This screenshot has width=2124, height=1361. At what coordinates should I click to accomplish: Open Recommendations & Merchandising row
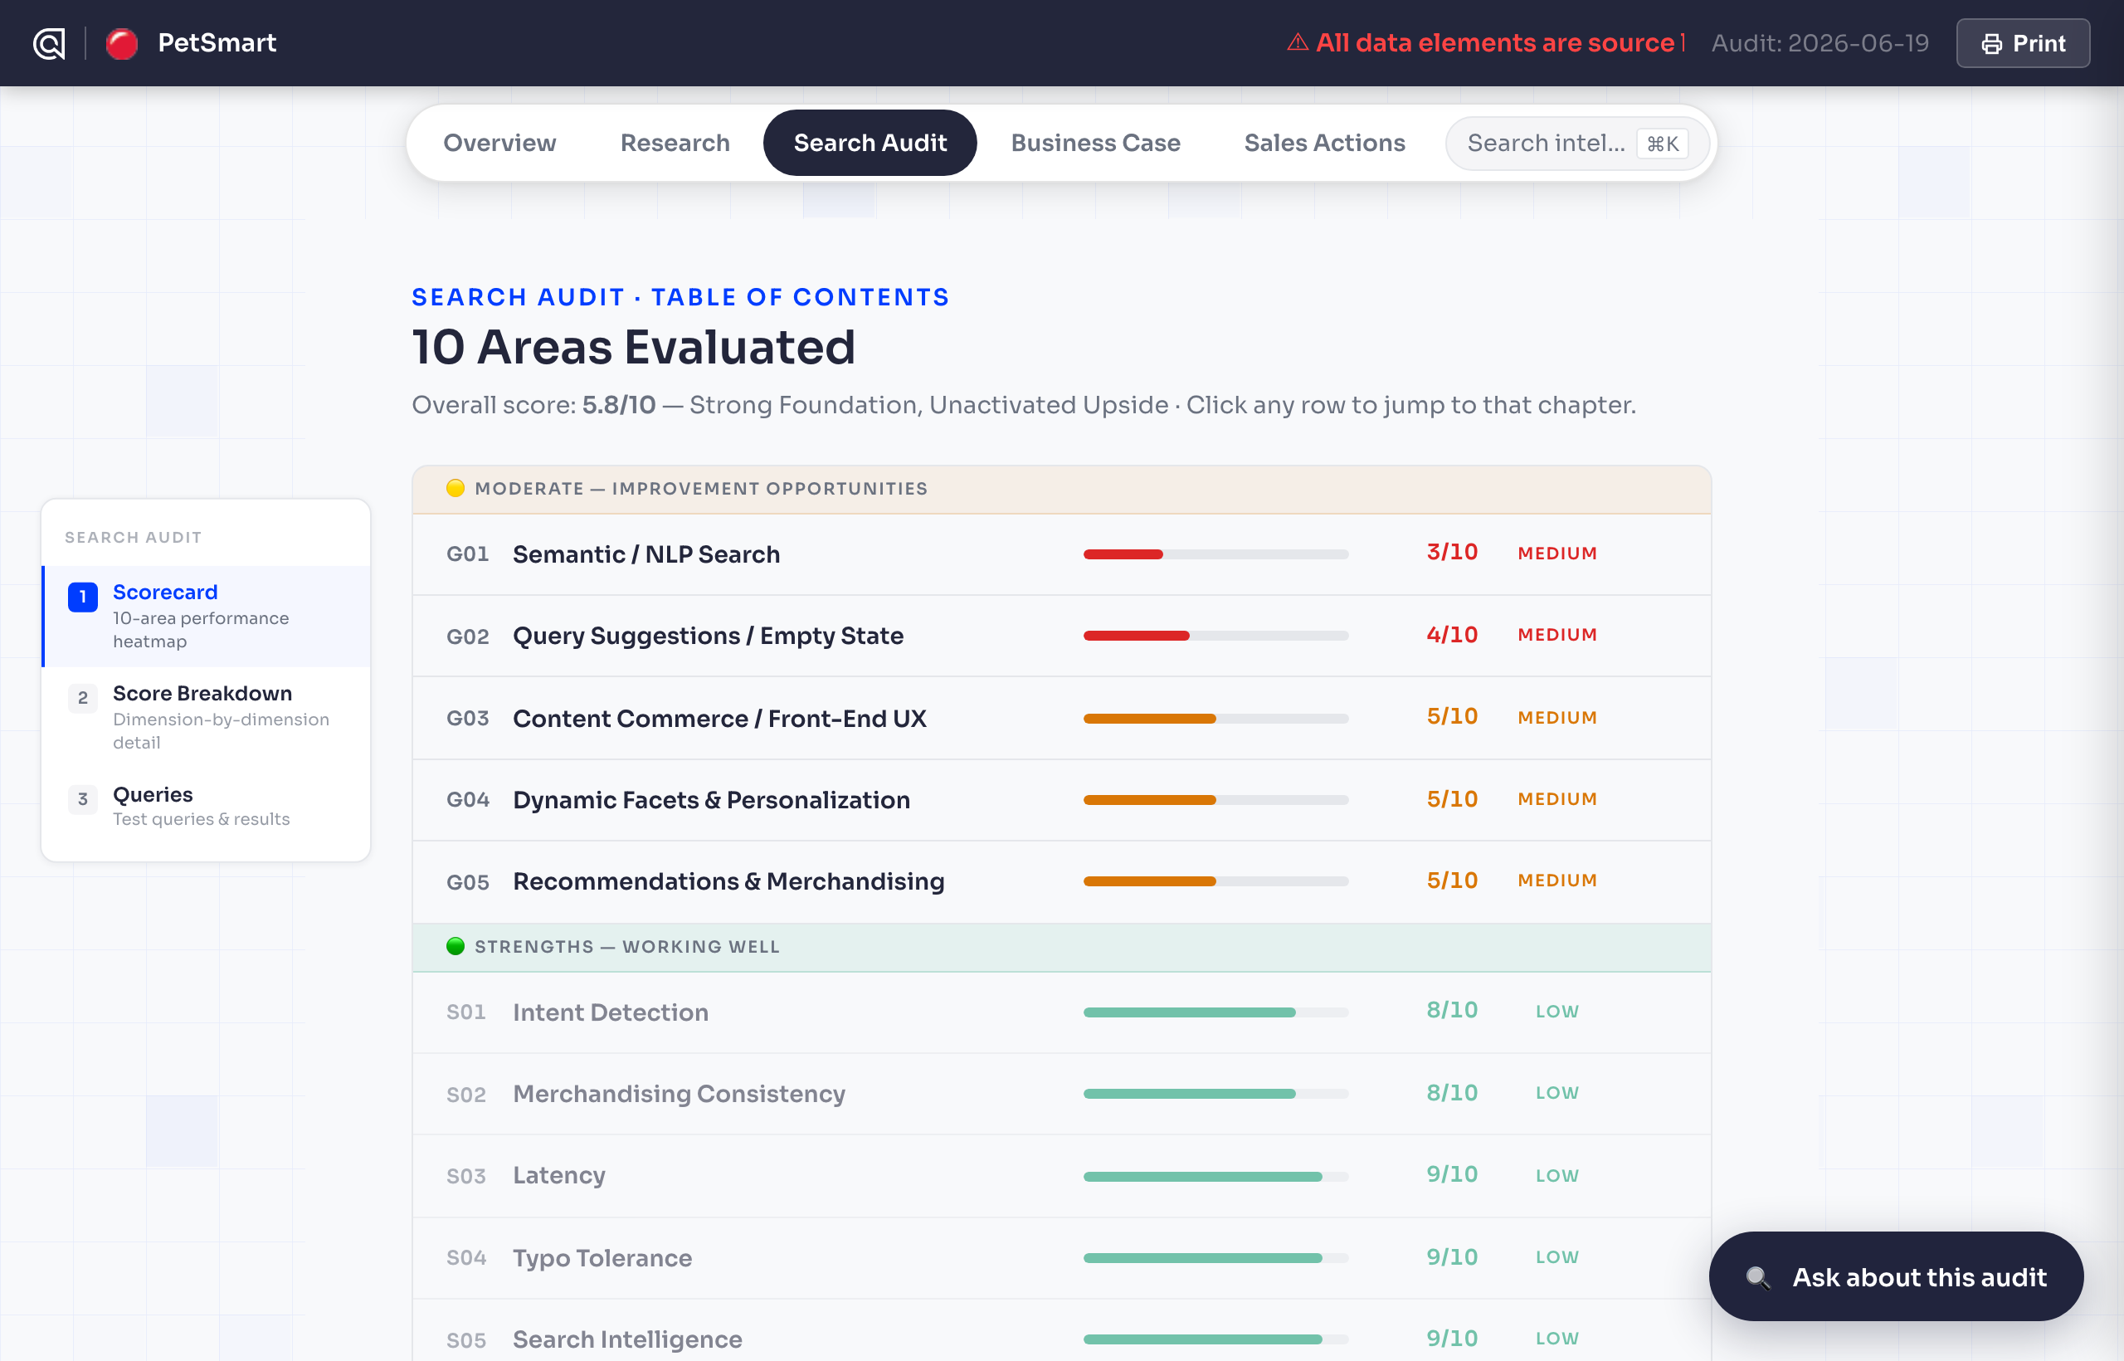[x=1061, y=881]
